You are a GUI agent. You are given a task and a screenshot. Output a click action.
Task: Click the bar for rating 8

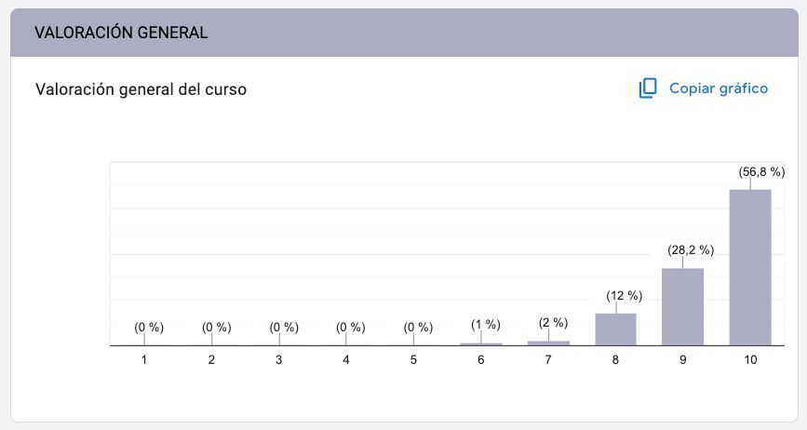click(615, 329)
